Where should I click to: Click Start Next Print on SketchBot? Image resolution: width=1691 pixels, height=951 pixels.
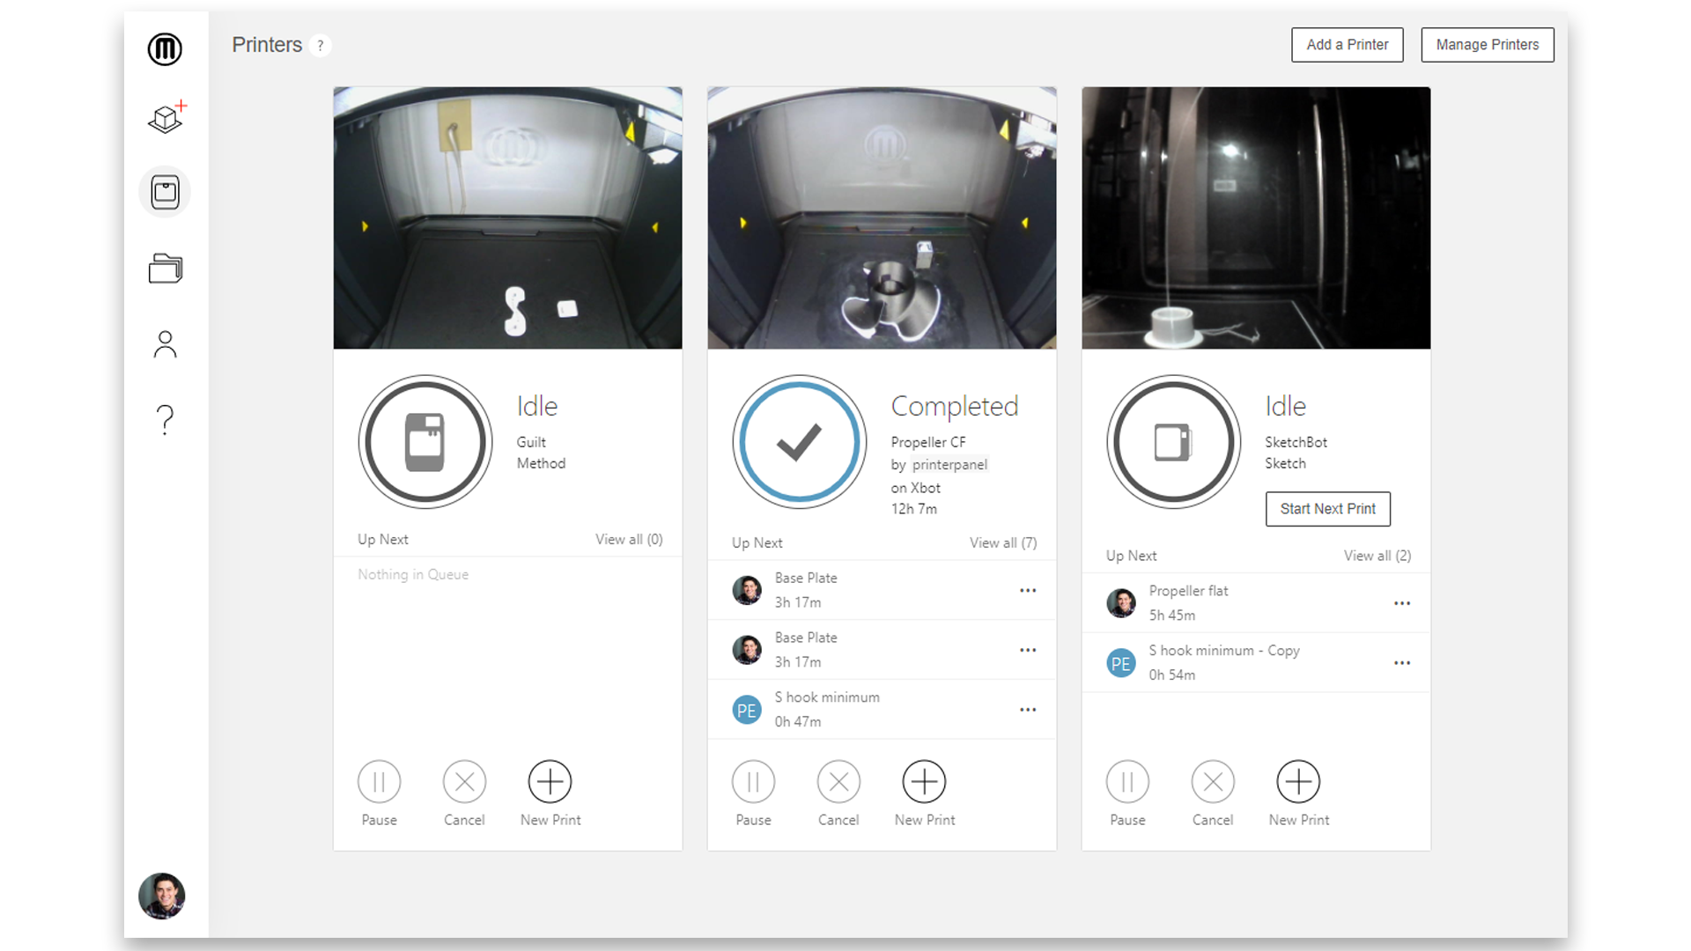[1328, 509]
